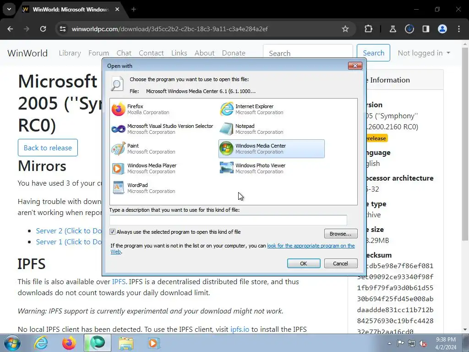Open Server 2 download mirror link
469x352 pixels.
69,231
